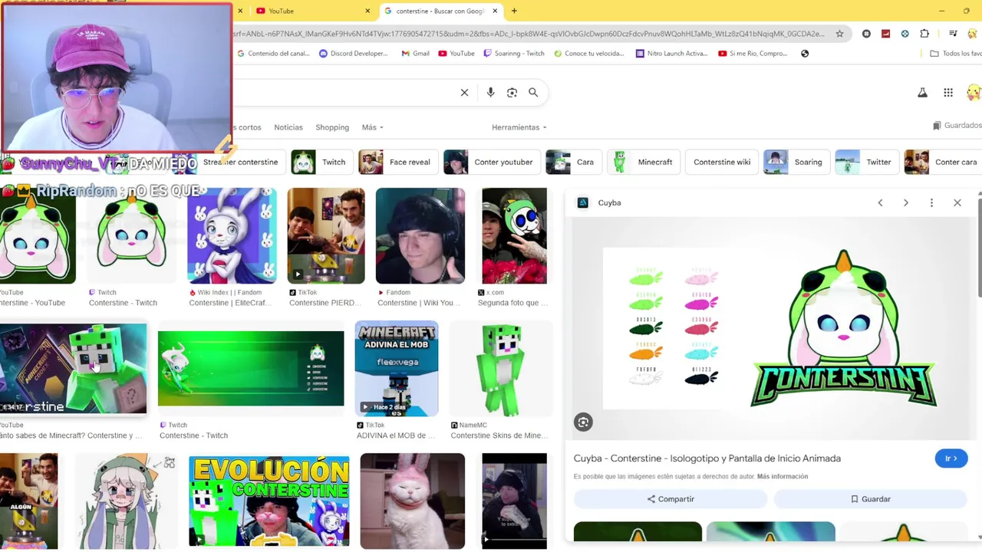Select the Twitch suggestion chip

pos(323,163)
